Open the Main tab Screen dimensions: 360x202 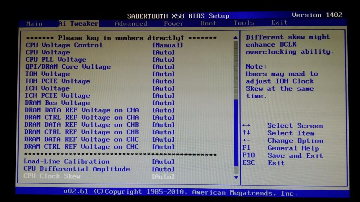coord(34,24)
